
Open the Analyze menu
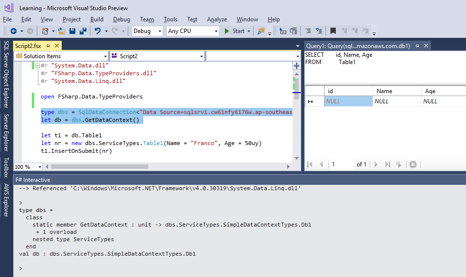217,19
